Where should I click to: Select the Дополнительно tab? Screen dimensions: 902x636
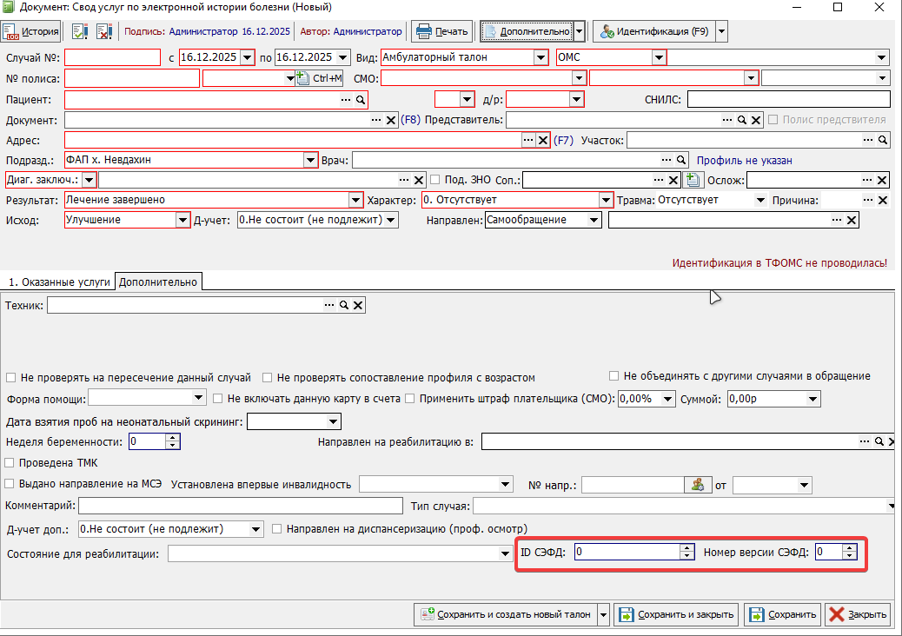click(158, 282)
